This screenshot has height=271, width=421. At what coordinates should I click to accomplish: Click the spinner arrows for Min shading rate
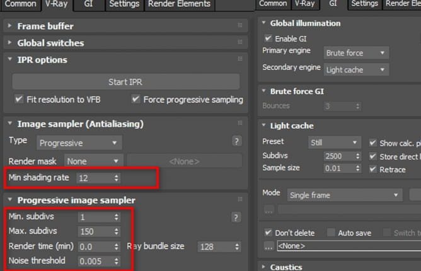click(x=116, y=179)
